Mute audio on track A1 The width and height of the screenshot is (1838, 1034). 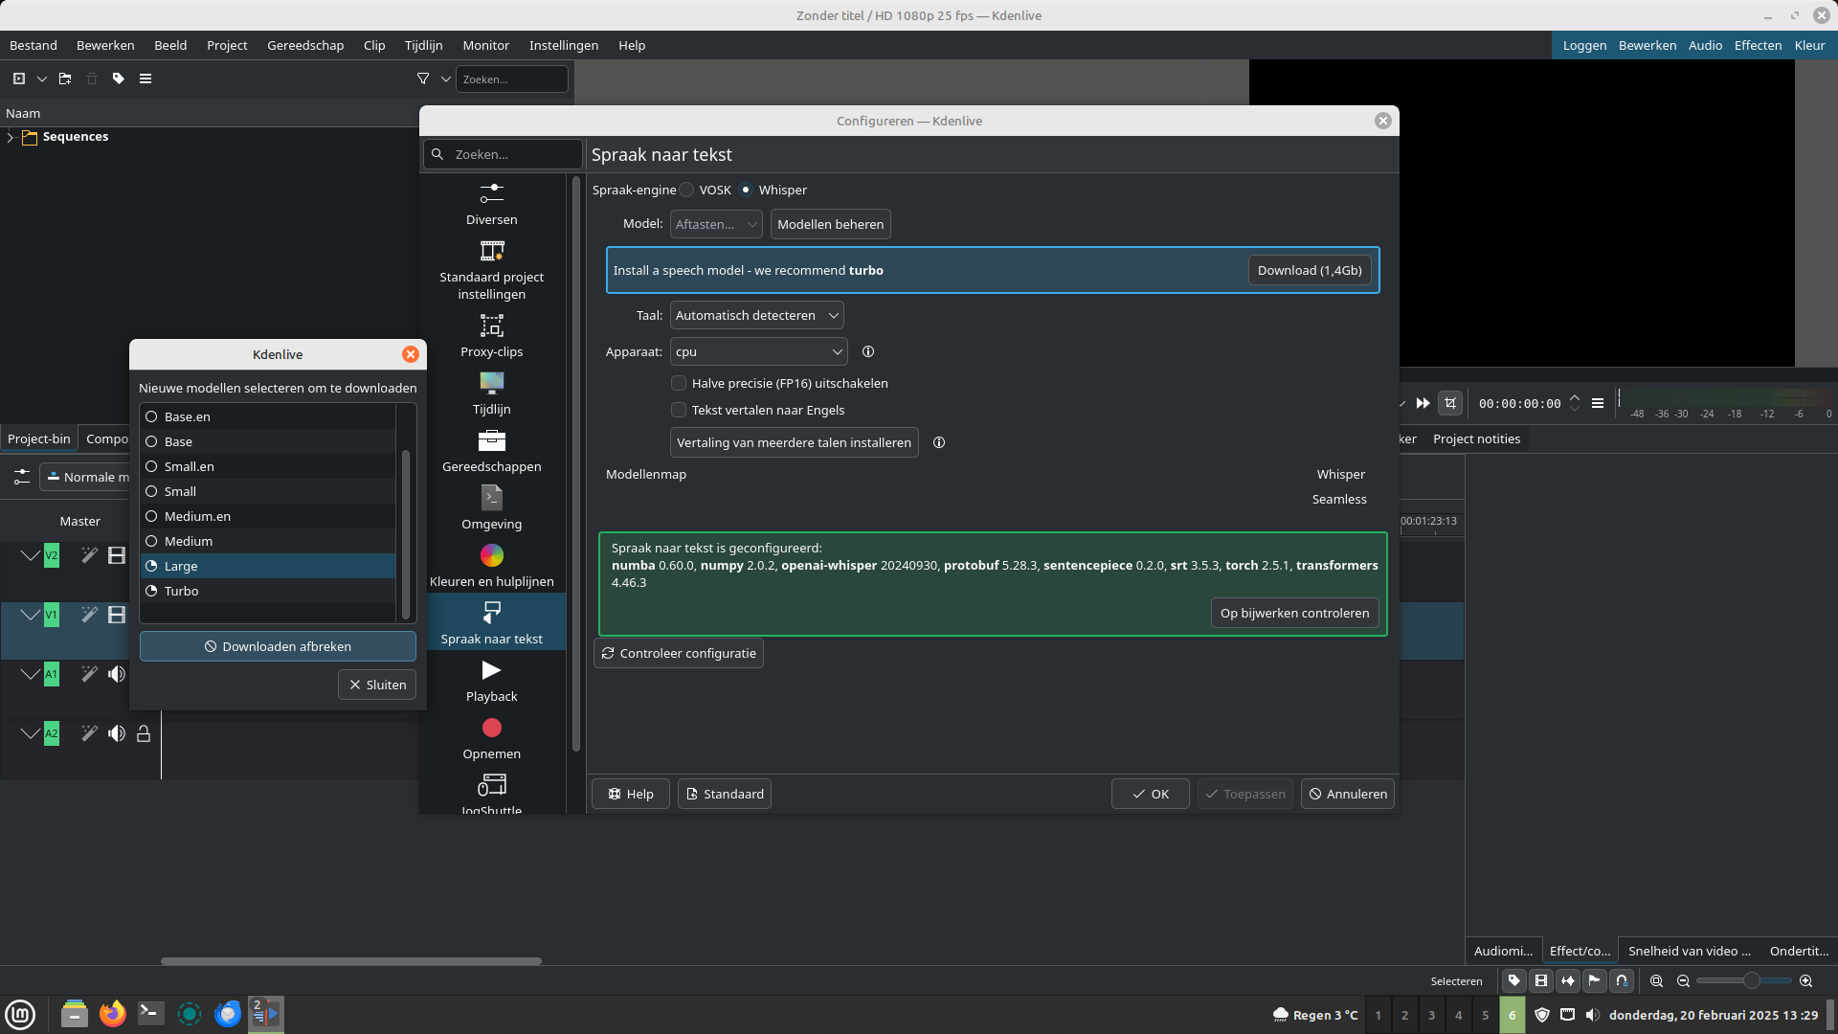[x=117, y=674]
